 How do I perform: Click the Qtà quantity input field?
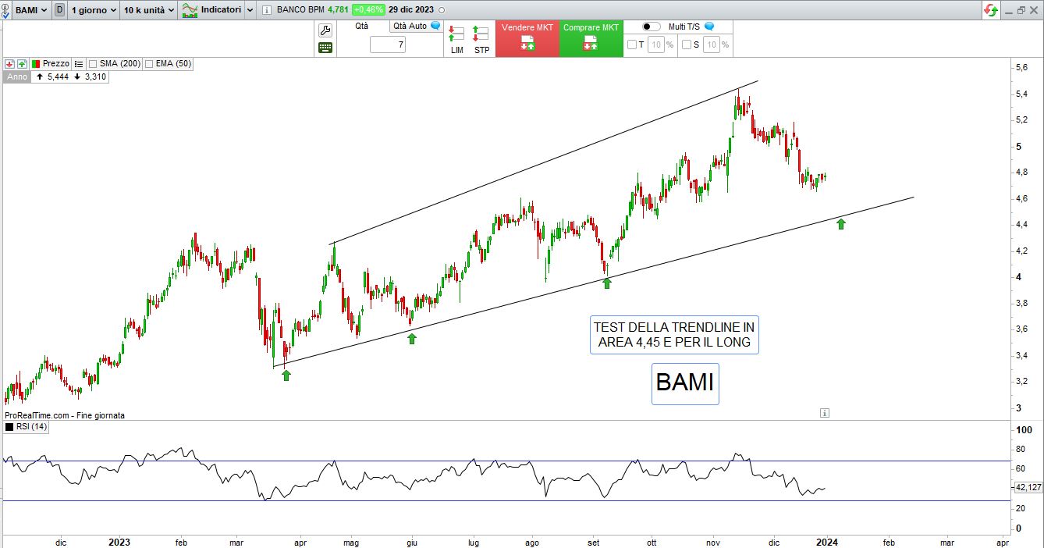click(x=388, y=45)
